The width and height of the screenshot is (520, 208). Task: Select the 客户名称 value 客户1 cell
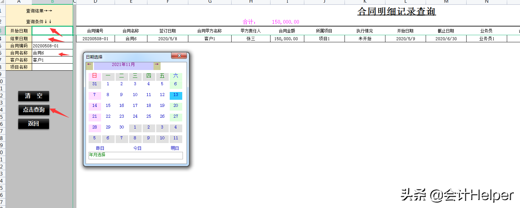[x=52, y=60]
